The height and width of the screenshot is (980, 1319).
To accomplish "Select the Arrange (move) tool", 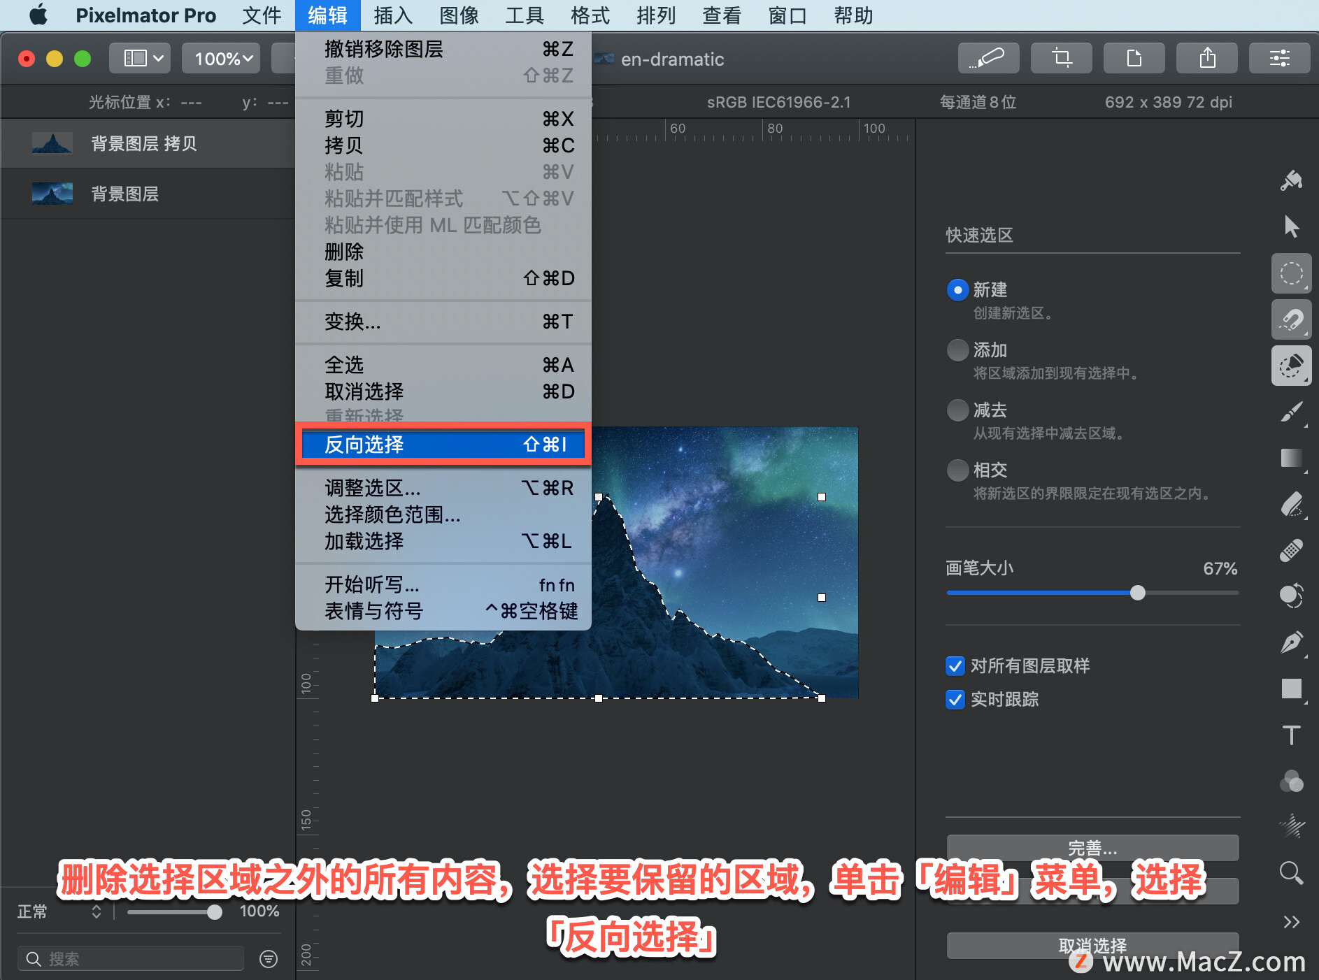I will tap(1292, 226).
